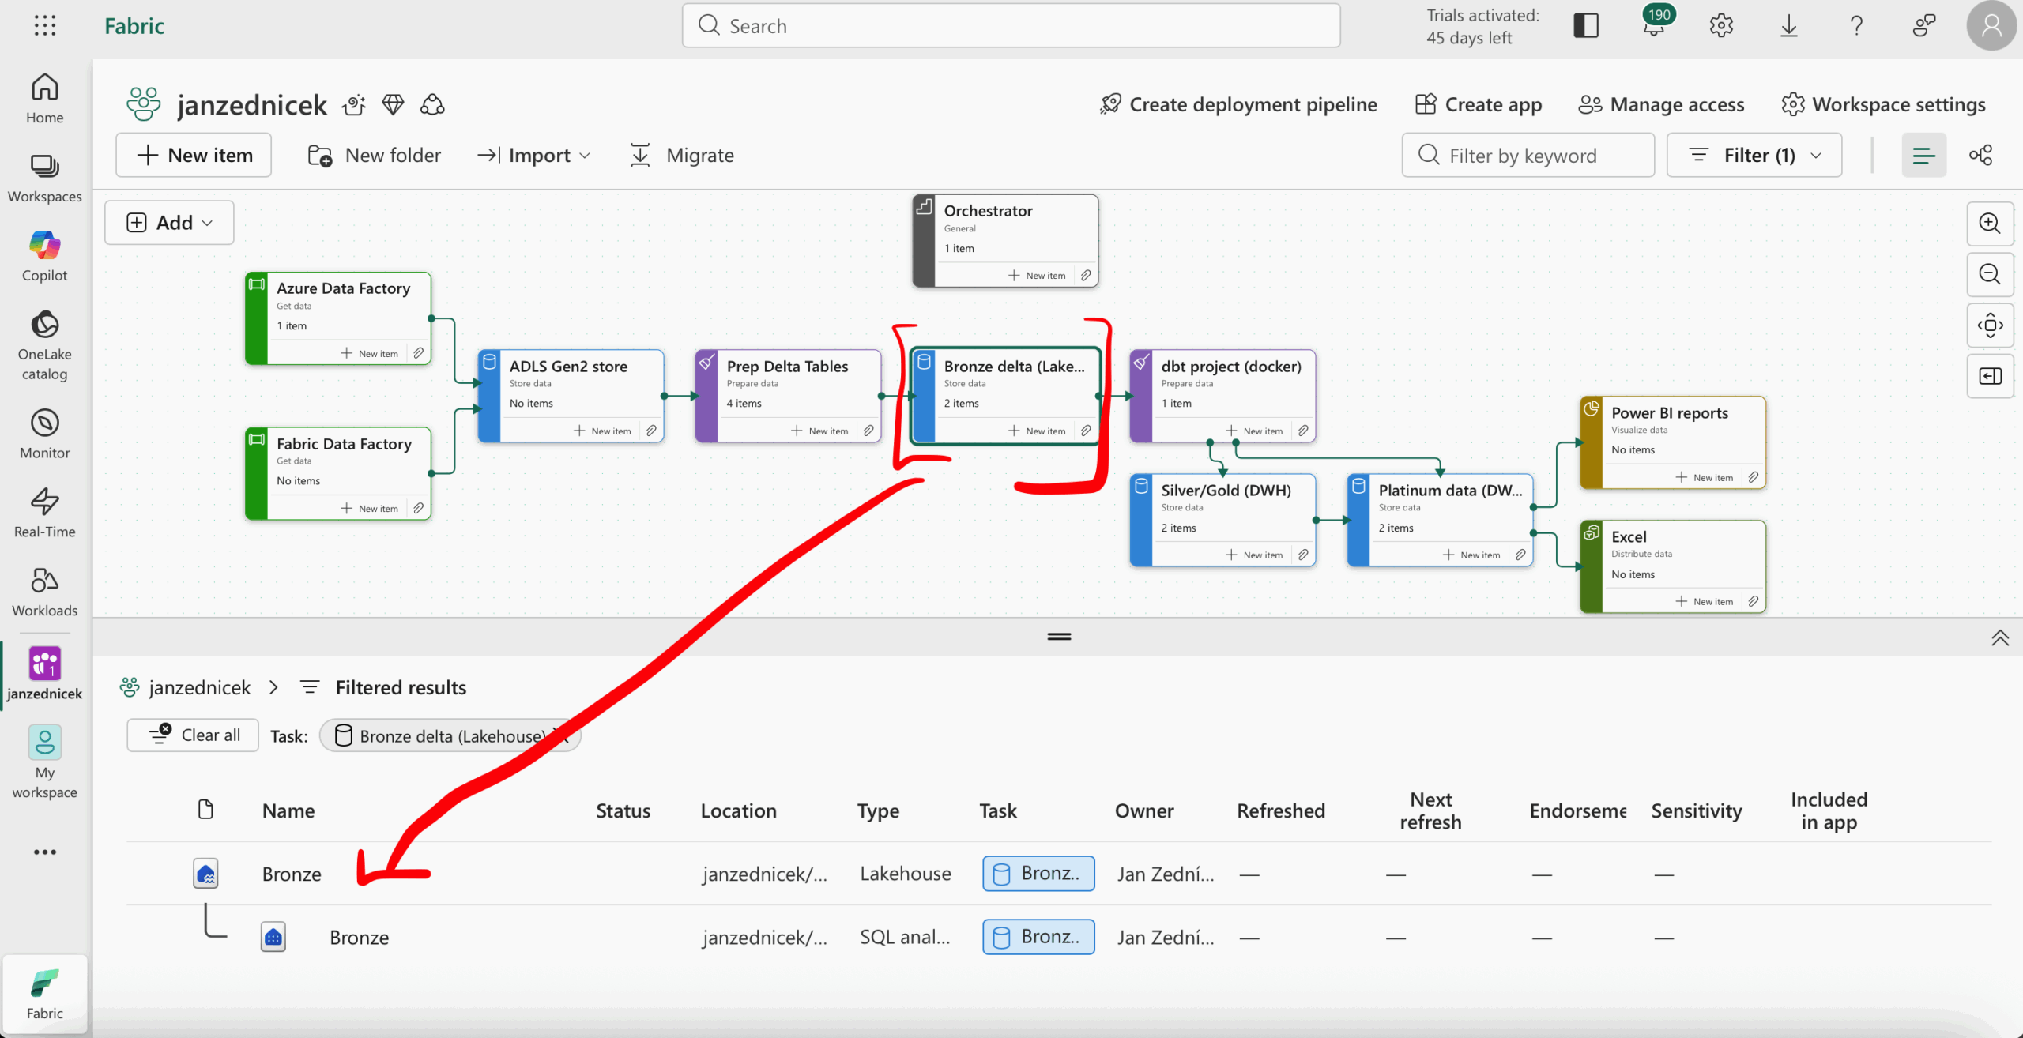
Task: Expand the Add dropdown on canvas
Action: point(169,223)
